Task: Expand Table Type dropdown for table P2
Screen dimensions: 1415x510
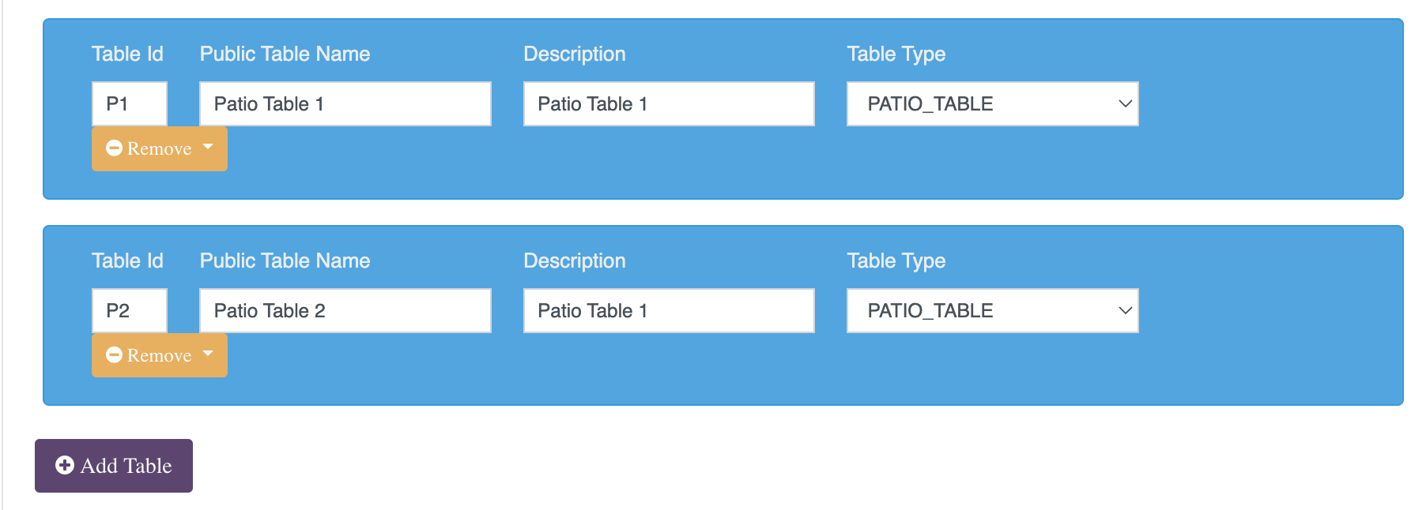Action: coord(992,310)
